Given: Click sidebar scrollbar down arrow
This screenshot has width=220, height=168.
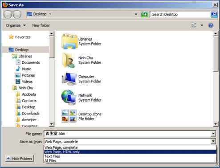Looking at the screenshot, I should tap(52, 124).
